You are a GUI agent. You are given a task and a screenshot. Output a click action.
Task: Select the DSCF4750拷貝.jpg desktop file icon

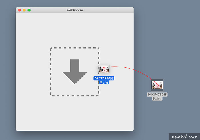click(157, 85)
